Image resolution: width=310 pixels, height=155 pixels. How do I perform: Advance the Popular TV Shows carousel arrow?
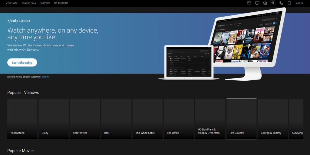click(x=306, y=119)
